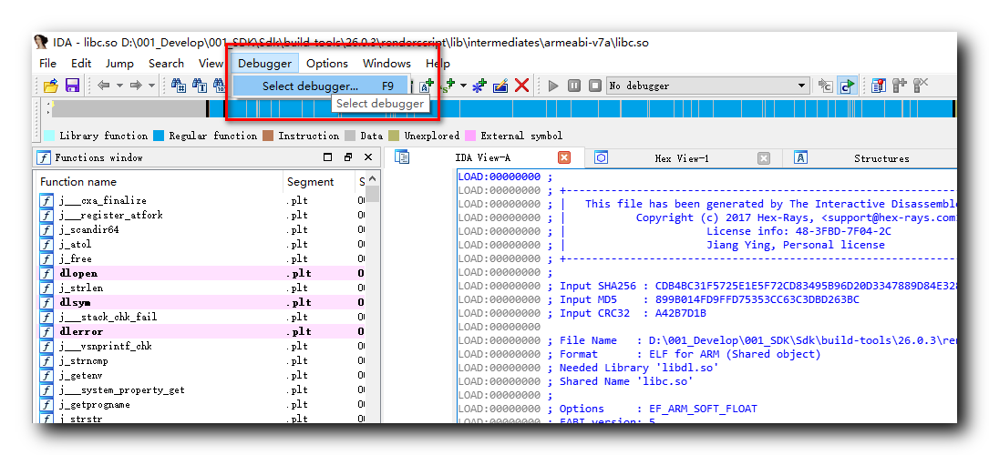Image resolution: width=989 pixels, height=455 pixels.
Task: Select the j_getenv function row
Action: [201, 375]
